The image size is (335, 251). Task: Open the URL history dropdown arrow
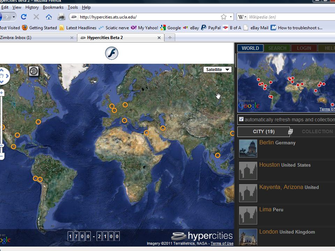click(x=231, y=17)
